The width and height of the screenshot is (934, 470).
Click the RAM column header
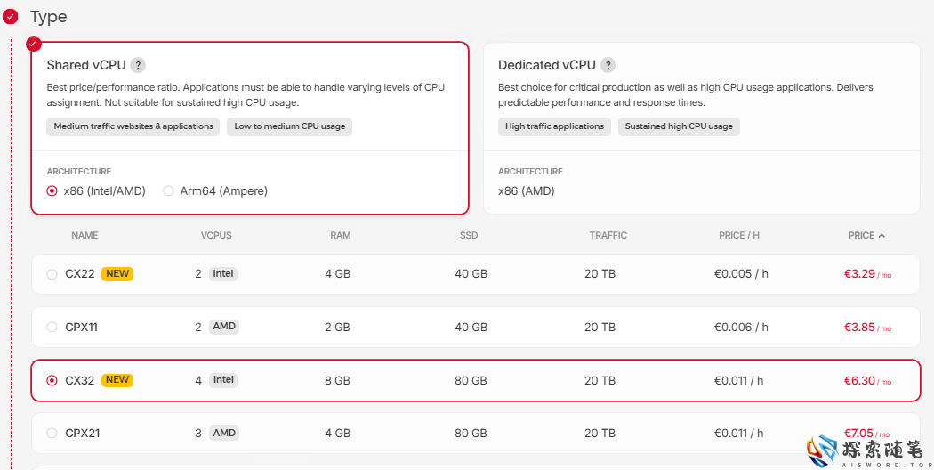pos(340,236)
